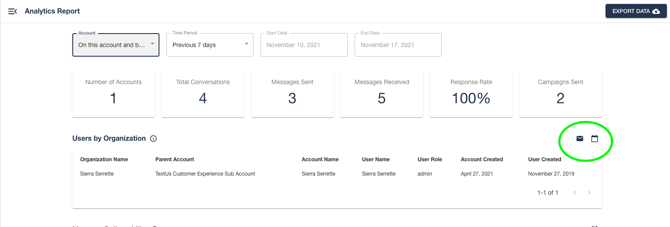Click the User Created column header
The image size is (670, 227).
[545, 159]
